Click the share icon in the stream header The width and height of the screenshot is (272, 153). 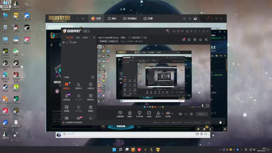coord(206,39)
